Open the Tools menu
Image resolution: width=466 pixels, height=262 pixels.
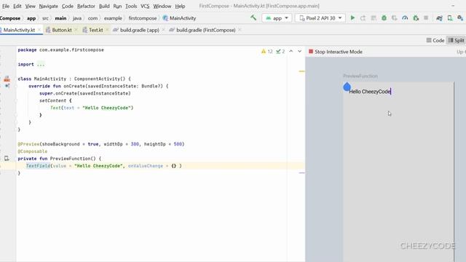(131, 6)
